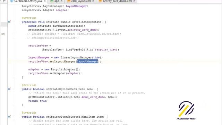Close the app tab
222x125 pixels.
(x=62, y=1)
